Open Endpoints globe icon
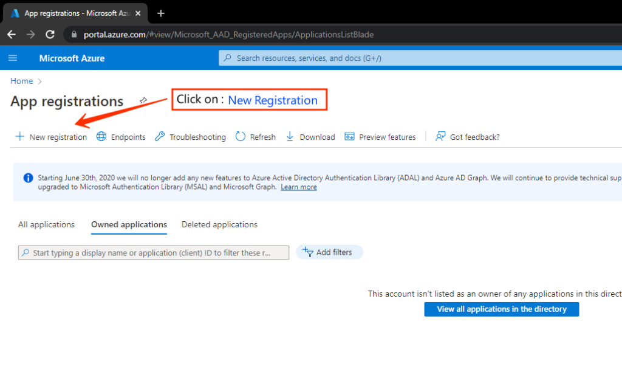 click(101, 137)
